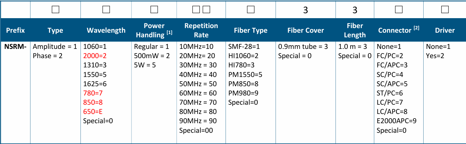Open footnote [2] next to Connector
This screenshot has width=466, height=144.
point(416,28)
